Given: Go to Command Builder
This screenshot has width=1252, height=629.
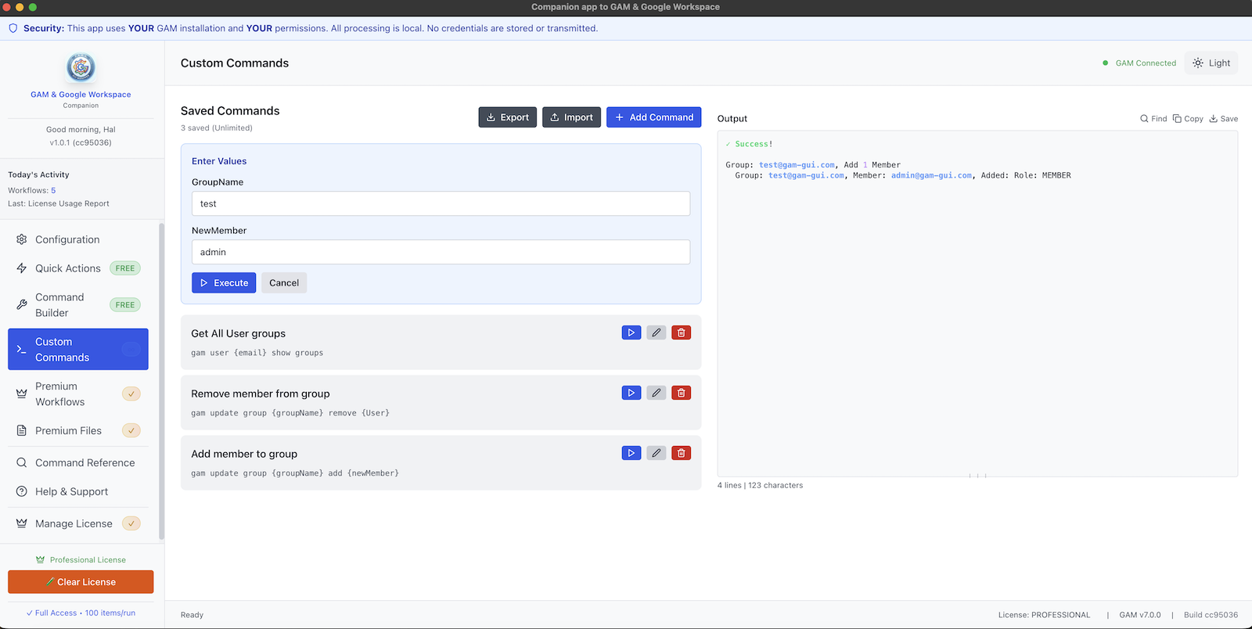Looking at the screenshot, I should point(78,305).
